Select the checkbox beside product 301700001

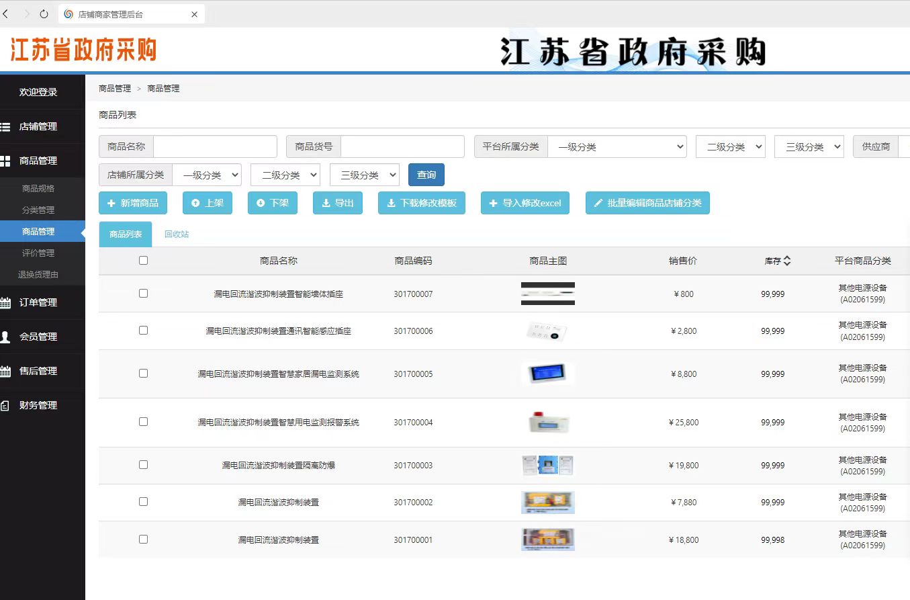click(x=143, y=539)
